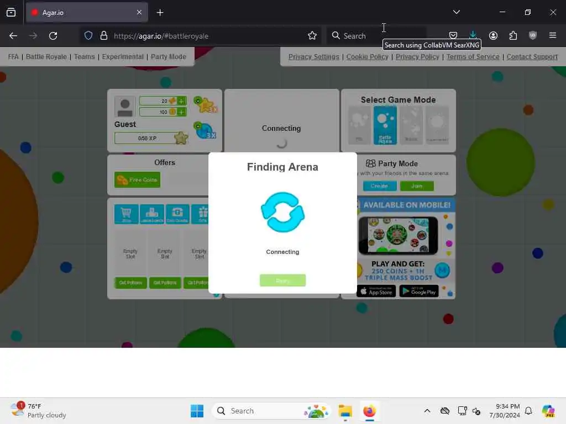Choose the Teams mode tile
Viewport: 566px width, 424px height.
[x=411, y=125]
